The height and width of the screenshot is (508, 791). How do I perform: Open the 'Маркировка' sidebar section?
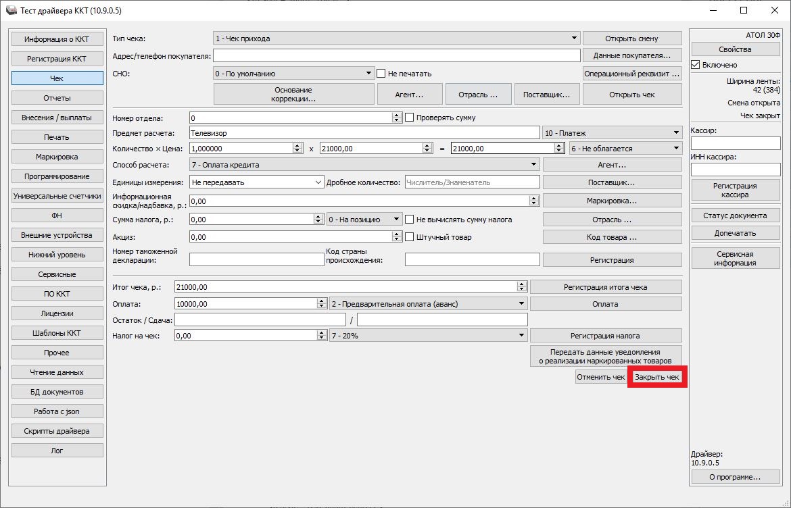click(x=57, y=157)
